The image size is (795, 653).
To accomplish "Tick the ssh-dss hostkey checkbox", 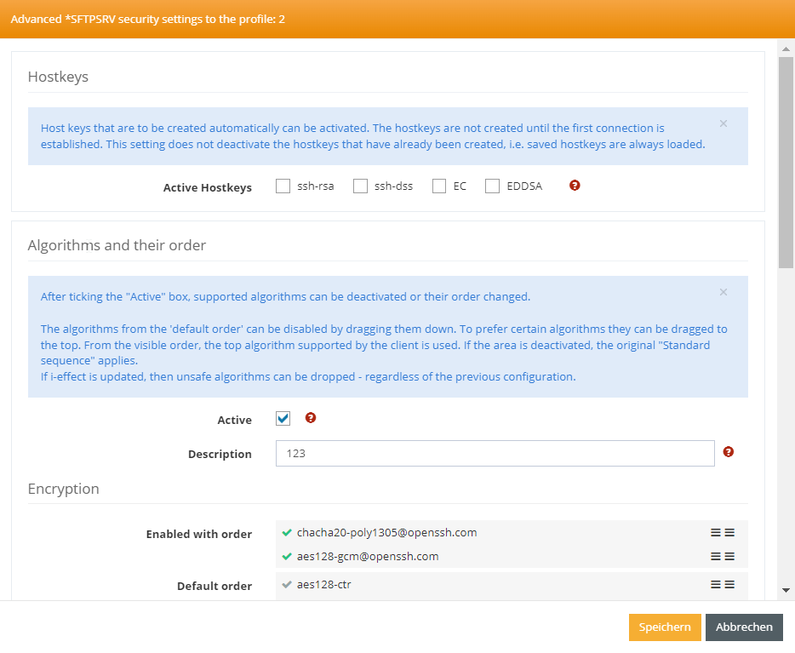I will 360,186.
